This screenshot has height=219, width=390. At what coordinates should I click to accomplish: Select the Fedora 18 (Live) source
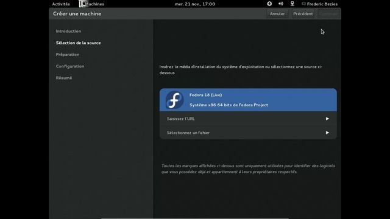pos(248,100)
